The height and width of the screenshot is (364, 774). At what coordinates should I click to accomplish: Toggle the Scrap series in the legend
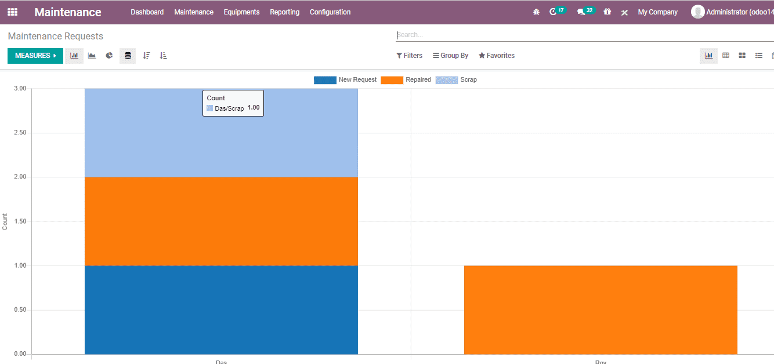tap(467, 79)
